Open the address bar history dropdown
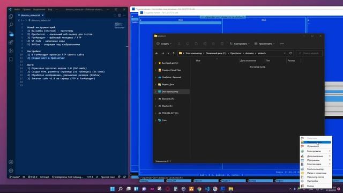 pos(285,53)
